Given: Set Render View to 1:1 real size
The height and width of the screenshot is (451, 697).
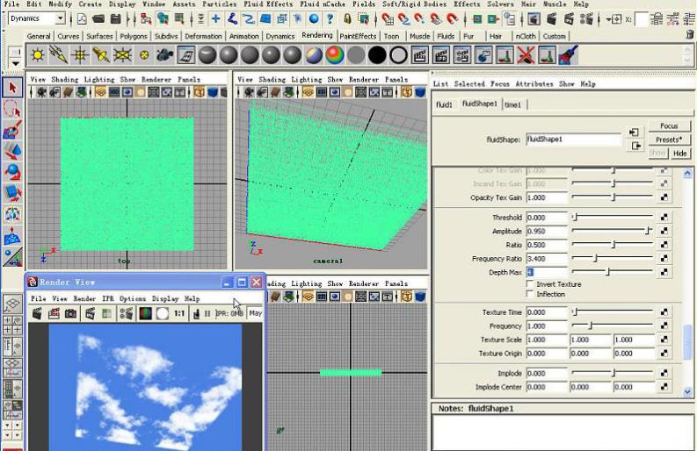Looking at the screenshot, I should (179, 313).
